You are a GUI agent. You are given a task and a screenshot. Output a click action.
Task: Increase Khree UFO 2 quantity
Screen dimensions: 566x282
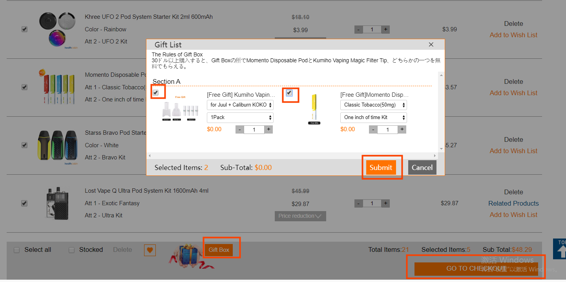click(386, 30)
